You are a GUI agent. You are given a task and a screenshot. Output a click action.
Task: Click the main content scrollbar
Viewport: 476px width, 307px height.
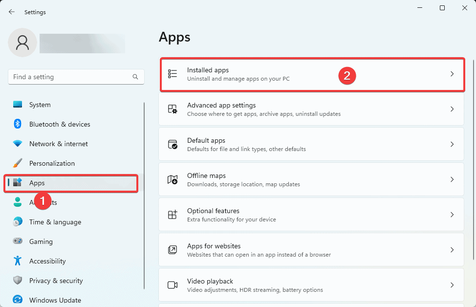click(474, 160)
